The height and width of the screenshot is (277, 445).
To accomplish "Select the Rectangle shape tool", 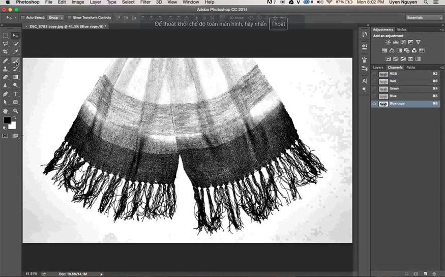I will [15, 102].
